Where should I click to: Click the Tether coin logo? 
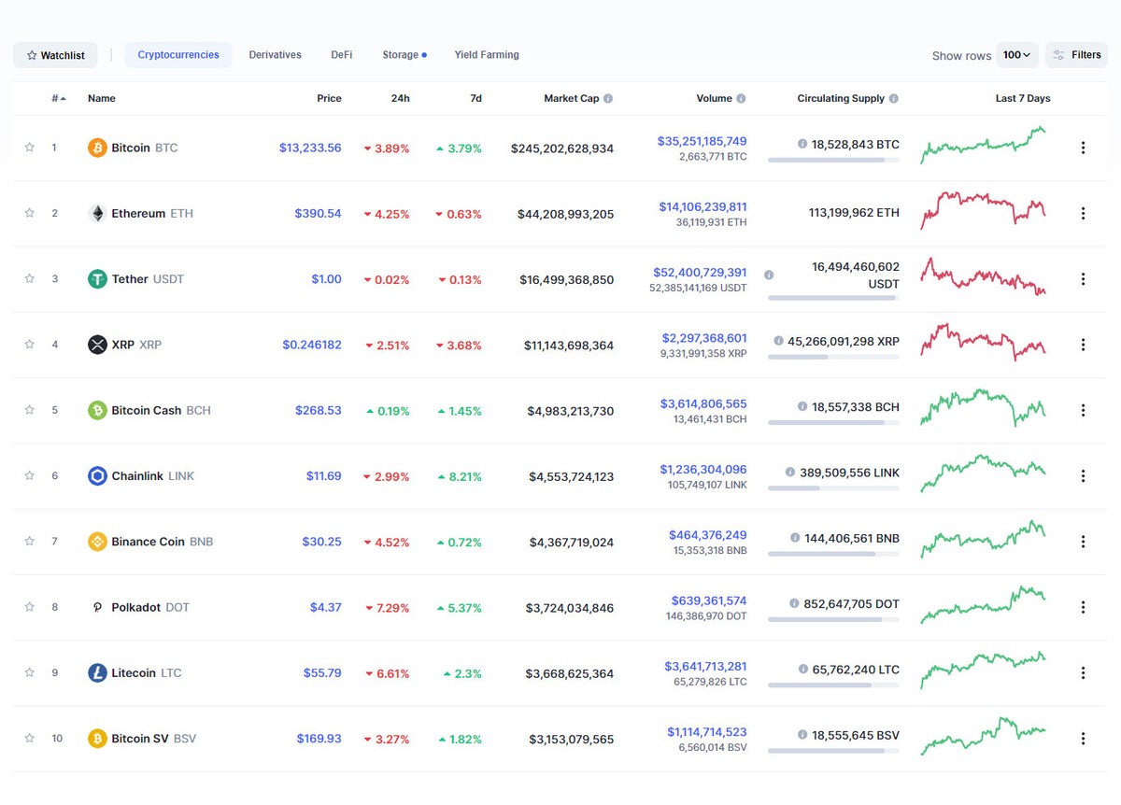click(x=97, y=278)
